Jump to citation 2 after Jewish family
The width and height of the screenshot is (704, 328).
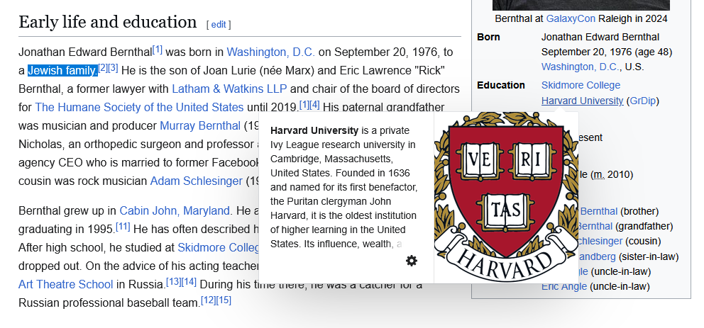click(x=103, y=68)
